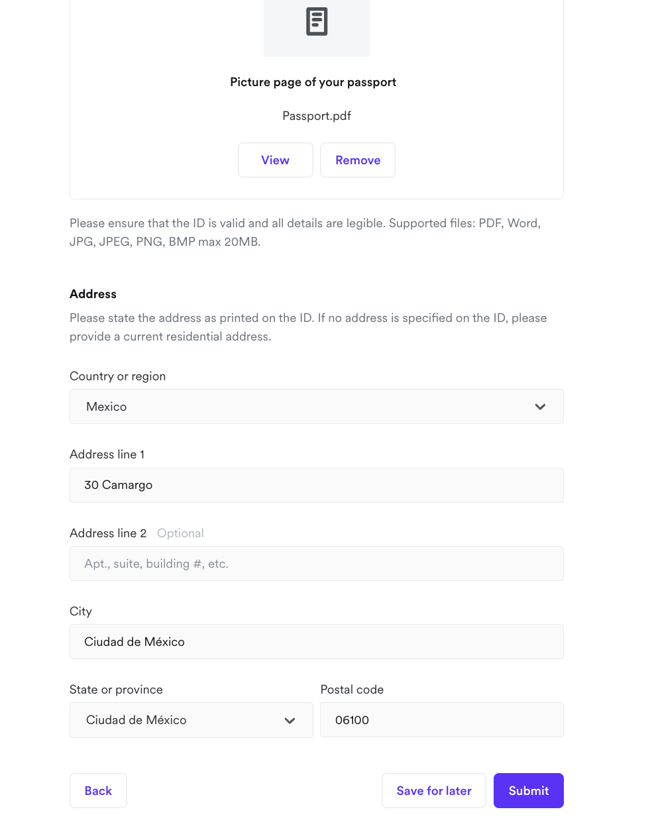Remove the uploaded Passport.pdf file
Image resolution: width=652 pixels, height=836 pixels.
[x=358, y=160]
